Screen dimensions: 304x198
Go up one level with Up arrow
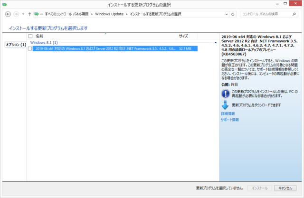(29, 14)
